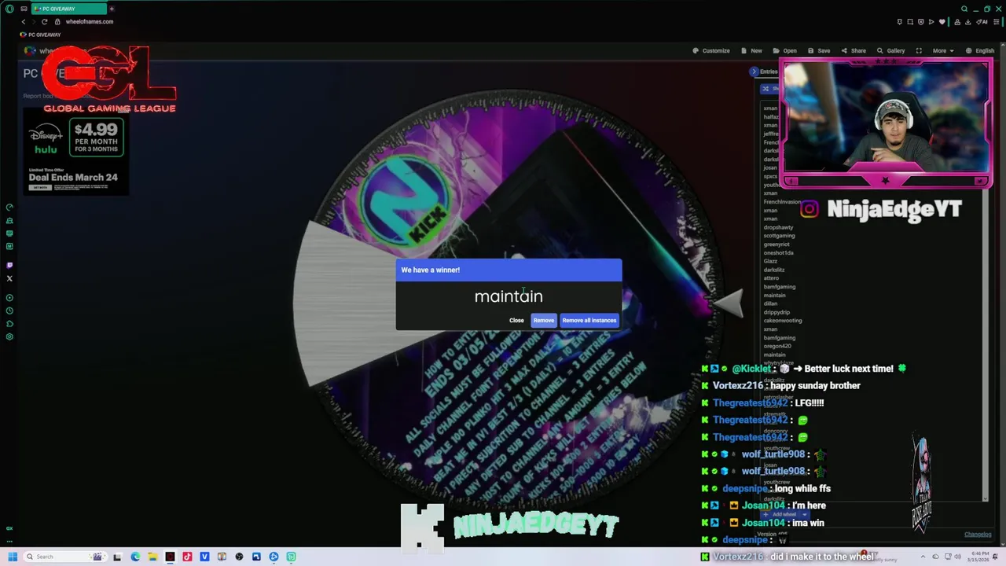Change language from English
Screen dimensions: 1006x566
(980, 50)
